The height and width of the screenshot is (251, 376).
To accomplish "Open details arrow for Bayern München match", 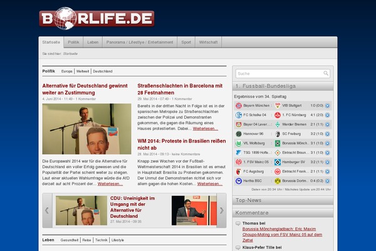I will (x=327, y=105).
